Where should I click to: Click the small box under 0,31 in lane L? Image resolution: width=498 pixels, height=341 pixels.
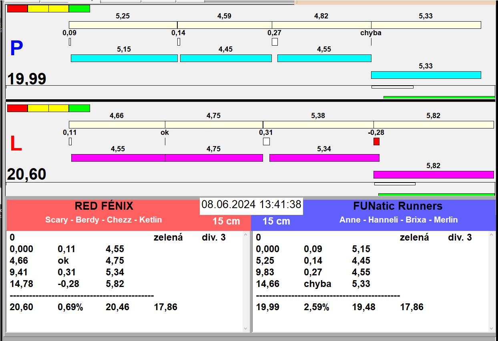(266, 142)
